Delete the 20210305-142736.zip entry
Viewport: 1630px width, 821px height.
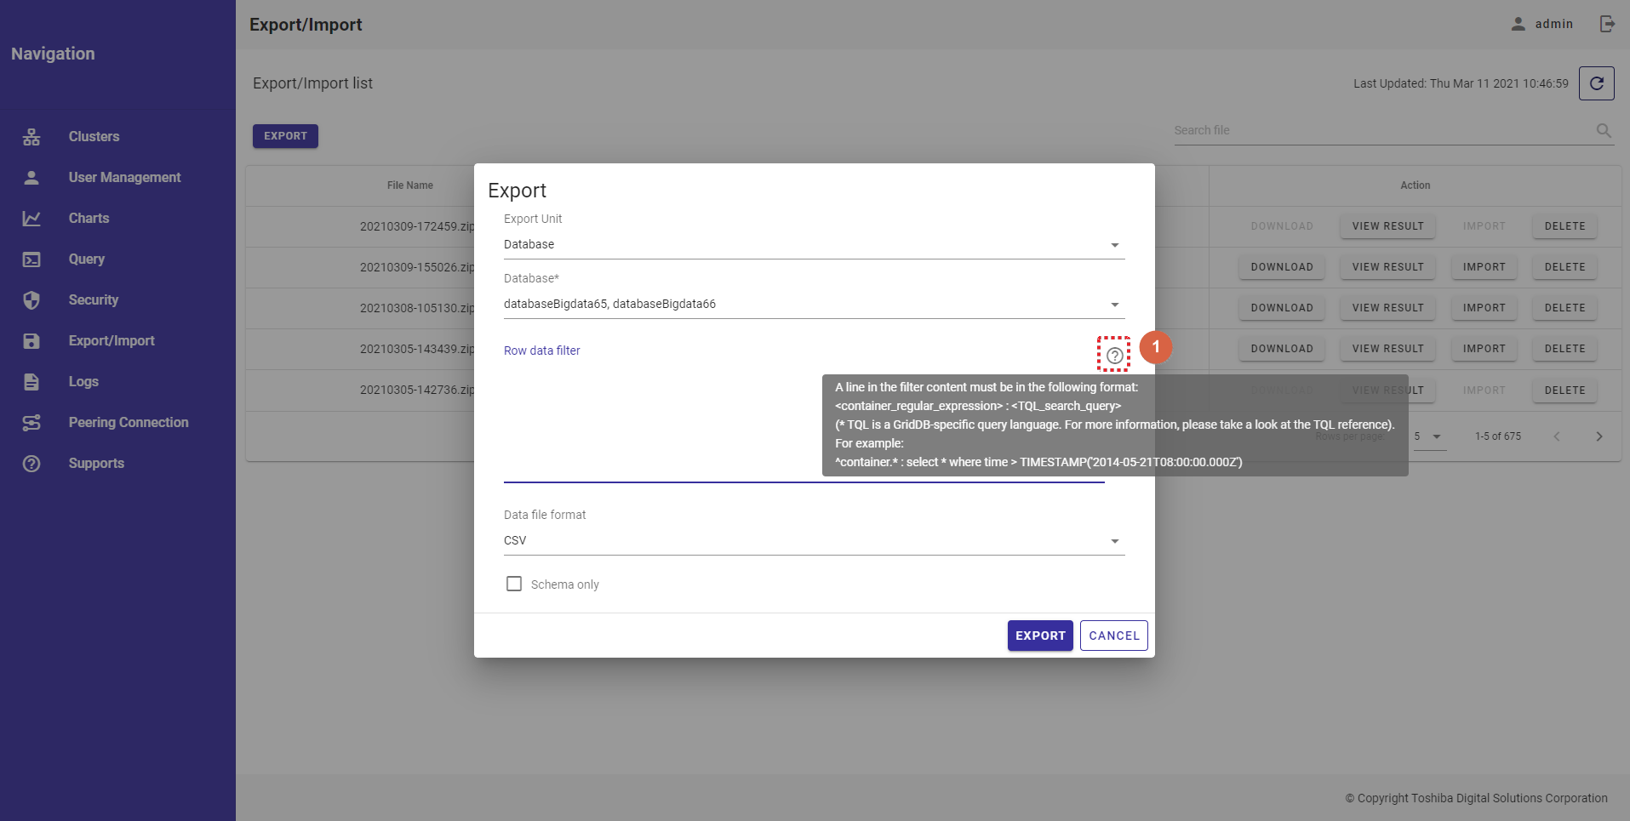coord(1564,391)
